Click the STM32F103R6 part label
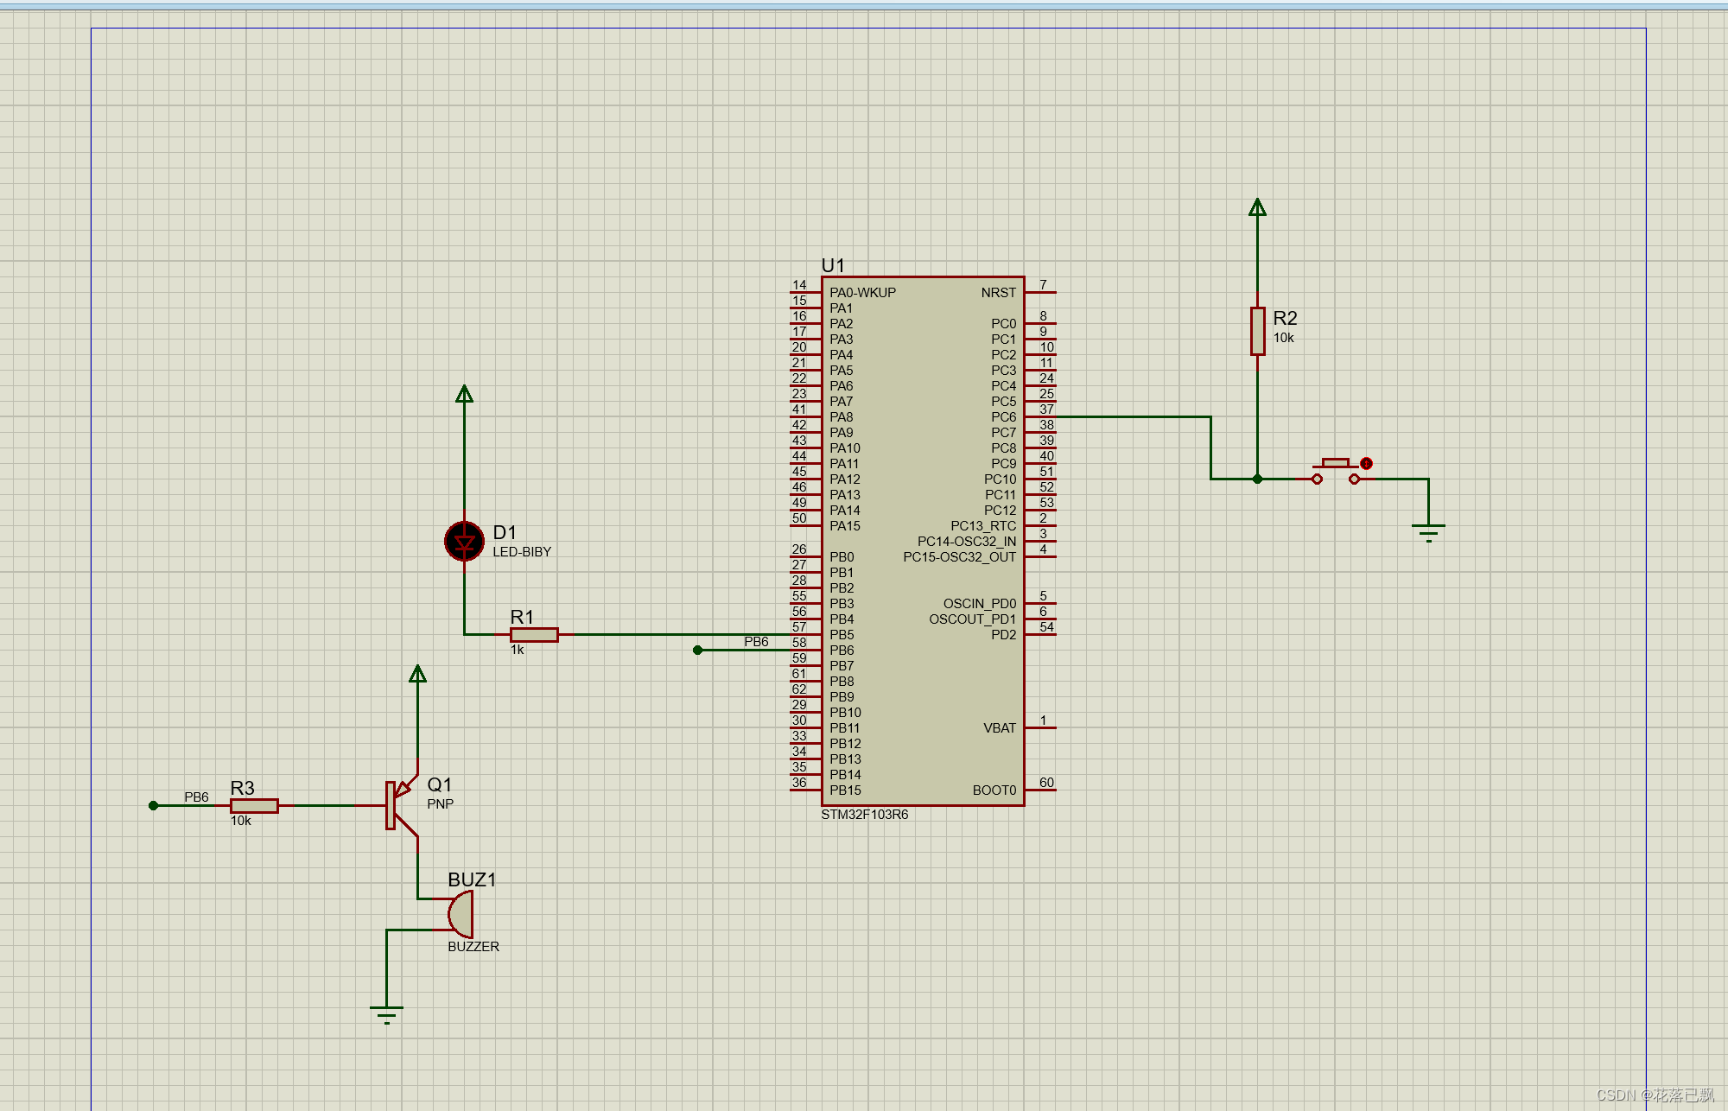The width and height of the screenshot is (1728, 1111). coord(864,815)
